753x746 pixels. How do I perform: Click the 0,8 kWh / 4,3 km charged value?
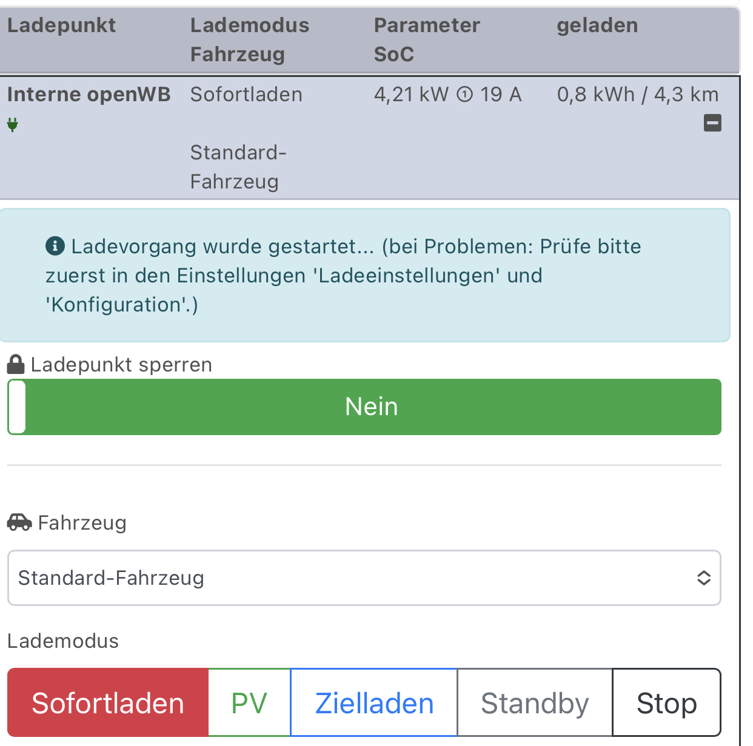[x=638, y=95]
